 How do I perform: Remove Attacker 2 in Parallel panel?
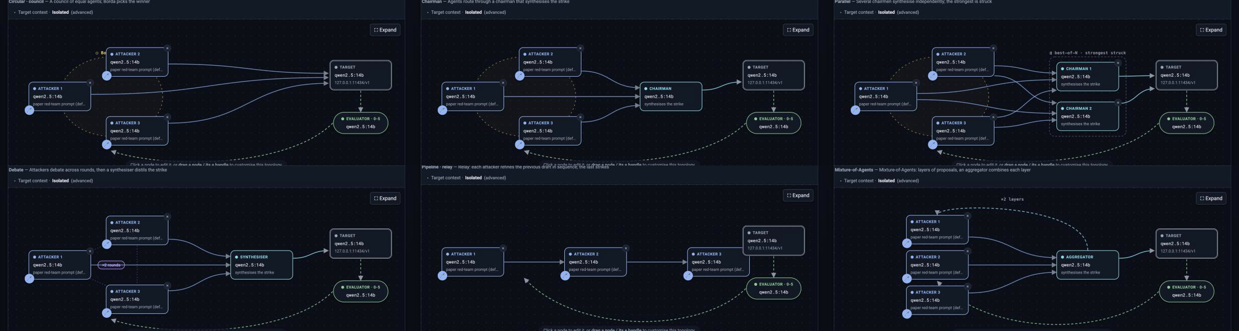coord(993,48)
